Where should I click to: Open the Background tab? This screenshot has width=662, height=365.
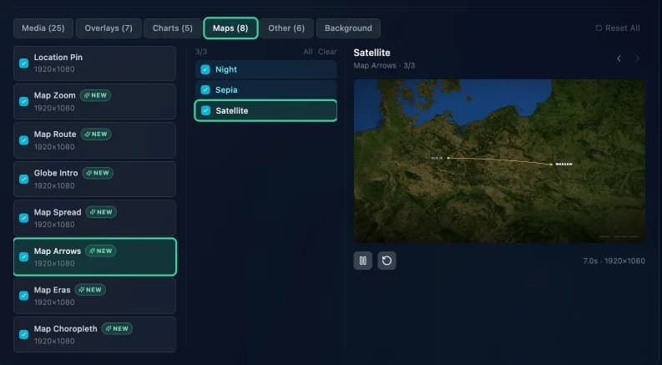point(348,28)
